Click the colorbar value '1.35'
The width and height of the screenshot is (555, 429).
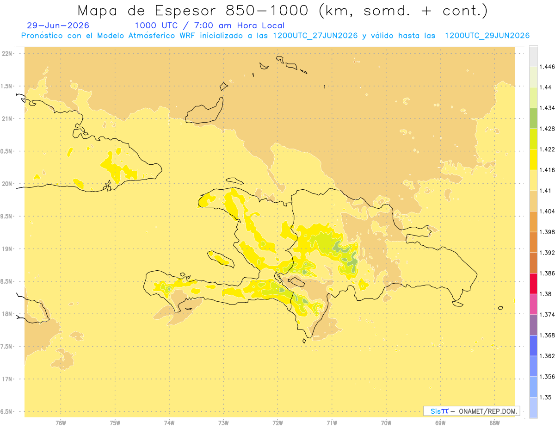tap(546, 397)
